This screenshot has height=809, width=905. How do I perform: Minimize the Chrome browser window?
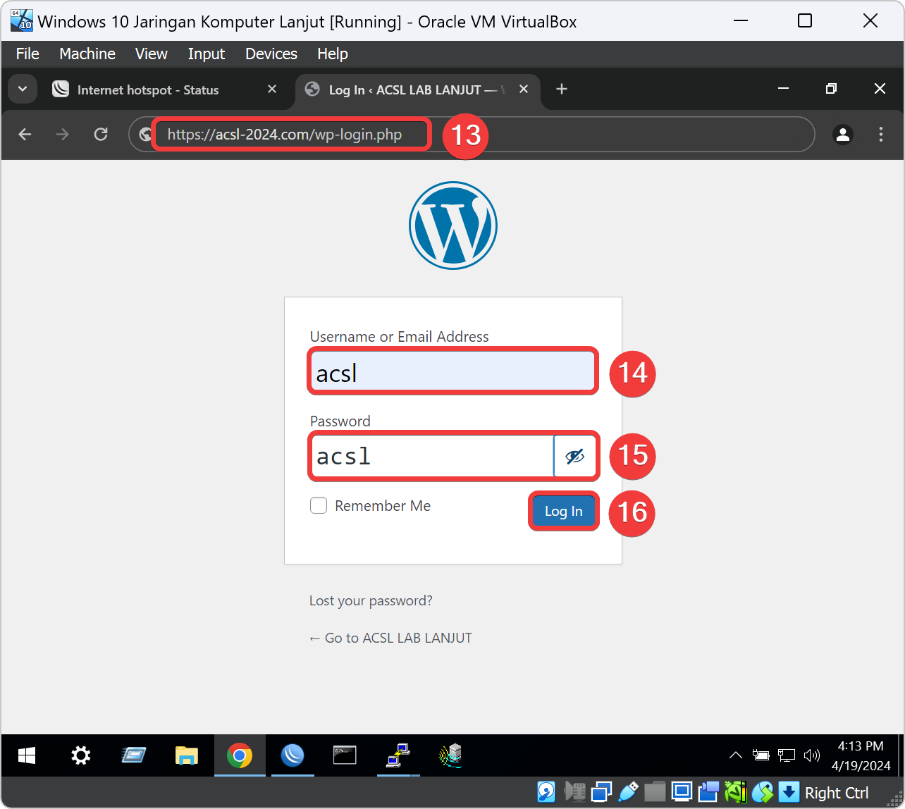[783, 89]
